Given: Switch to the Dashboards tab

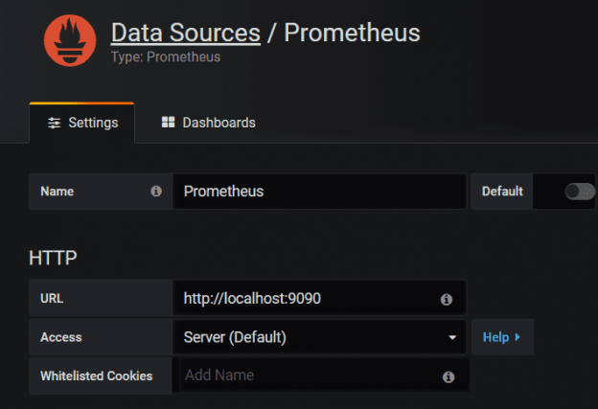Looking at the screenshot, I should click(x=208, y=123).
